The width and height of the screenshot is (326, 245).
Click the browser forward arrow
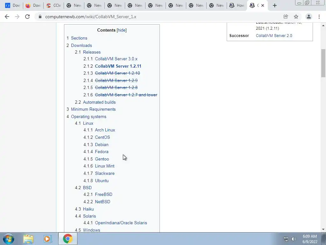(x=17, y=17)
